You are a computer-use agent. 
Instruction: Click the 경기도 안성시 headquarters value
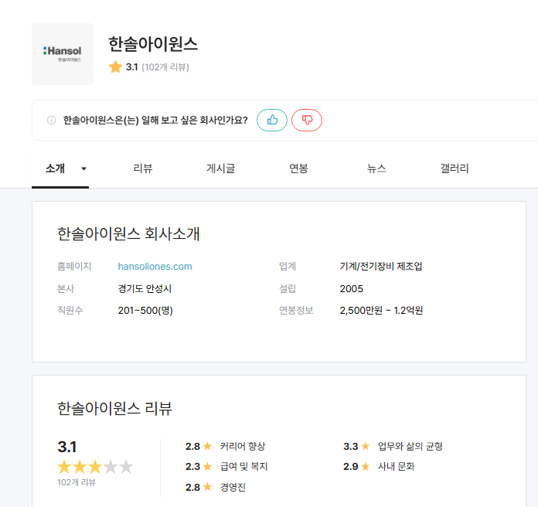click(145, 288)
